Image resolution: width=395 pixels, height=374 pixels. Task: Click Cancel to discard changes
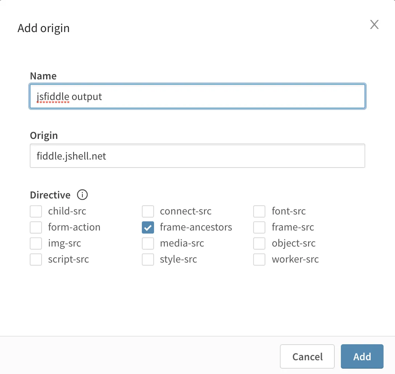307,356
